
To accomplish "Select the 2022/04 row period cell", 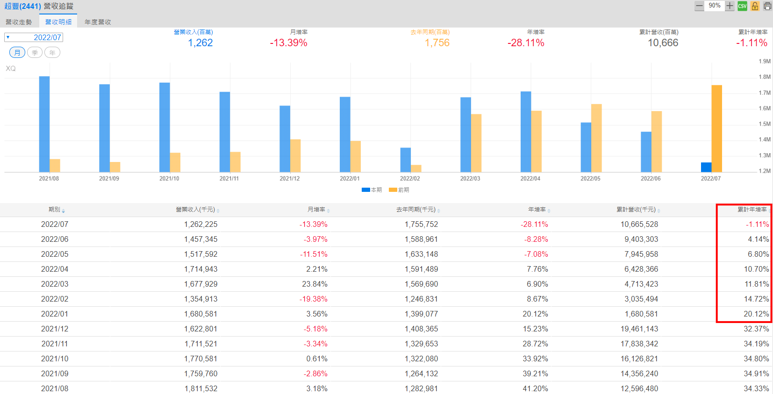I will pos(55,269).
